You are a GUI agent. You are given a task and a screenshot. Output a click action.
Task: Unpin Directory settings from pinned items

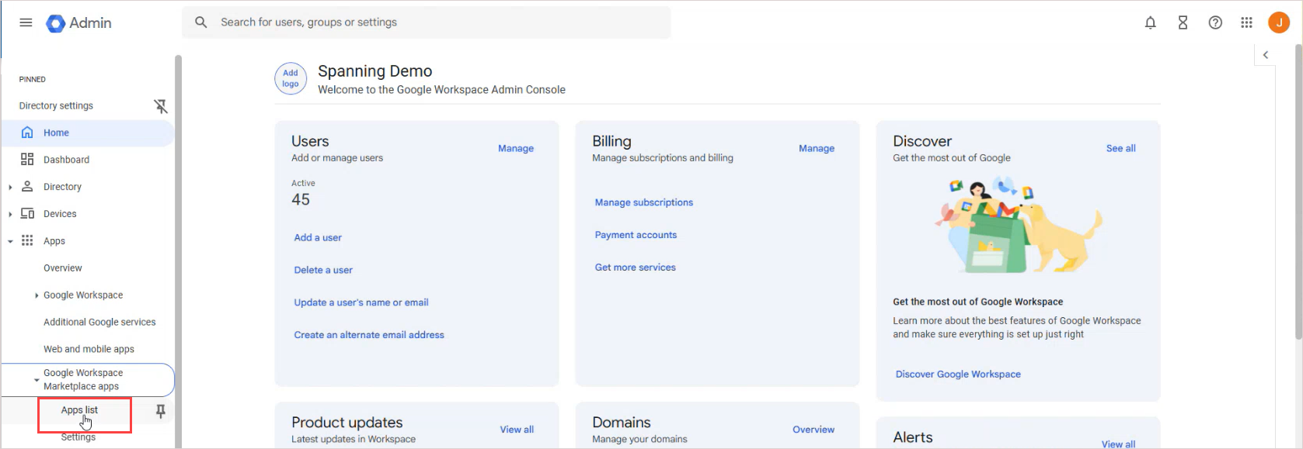click(x=161, y=106)
